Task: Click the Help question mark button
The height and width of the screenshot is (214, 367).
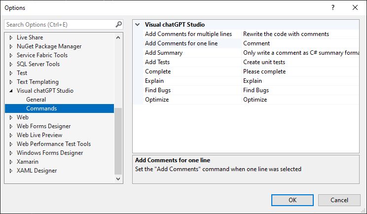Action: click(333, 7)
